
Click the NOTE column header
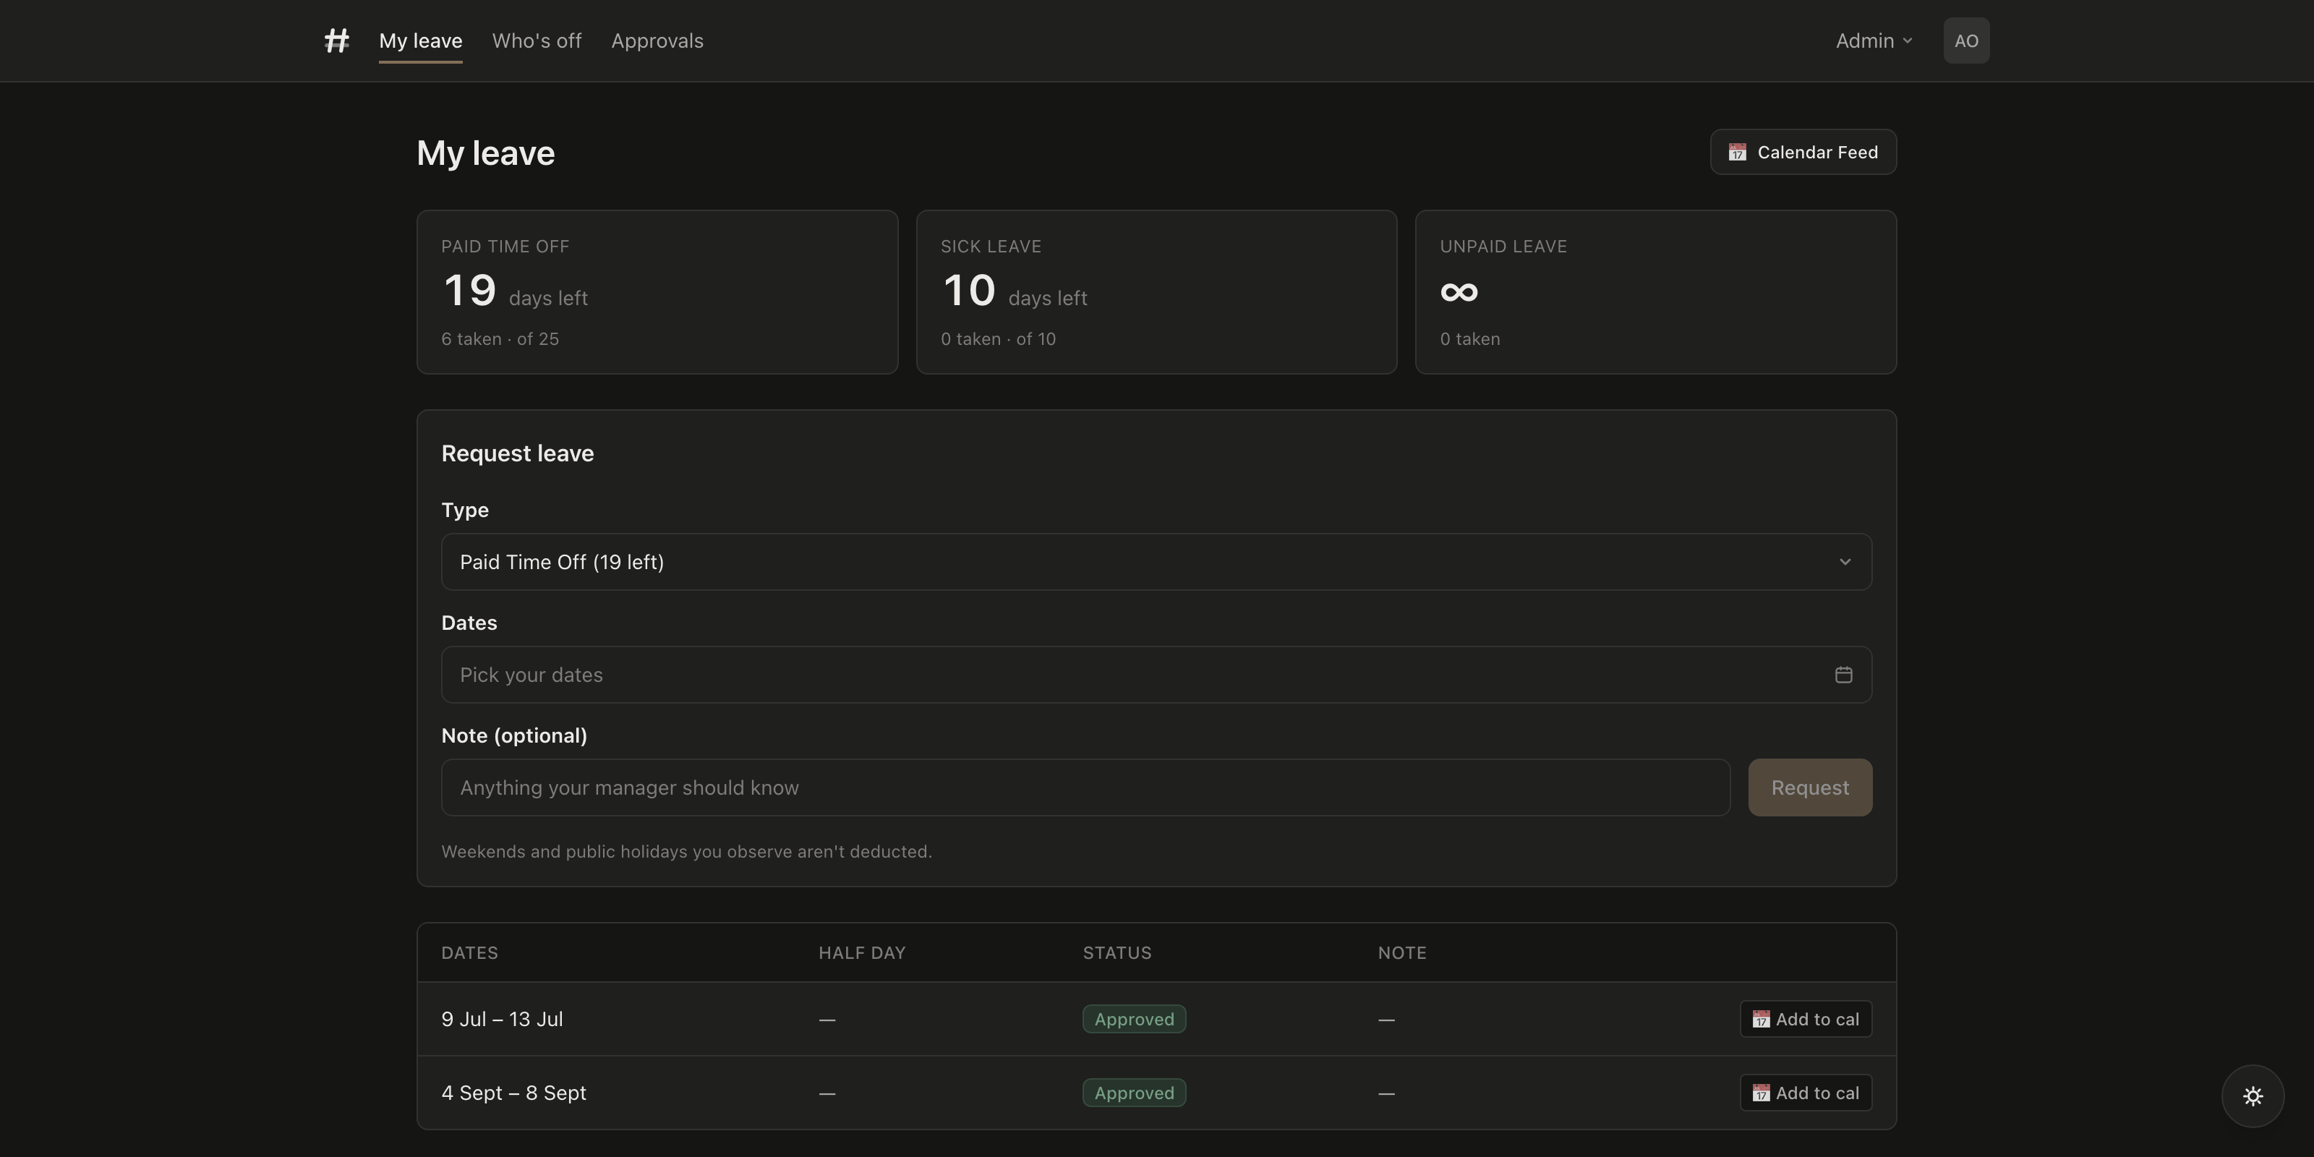point(1402,952)
